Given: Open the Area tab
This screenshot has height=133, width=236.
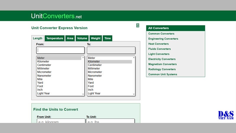Looking at the screenshot, I should (x=70, y=38).
